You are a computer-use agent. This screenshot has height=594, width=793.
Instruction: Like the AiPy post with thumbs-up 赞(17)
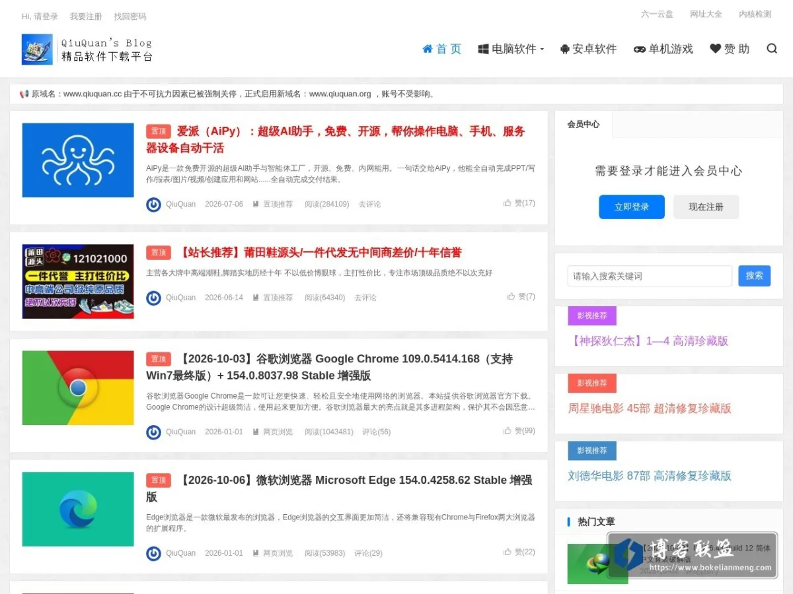[519, 203]
